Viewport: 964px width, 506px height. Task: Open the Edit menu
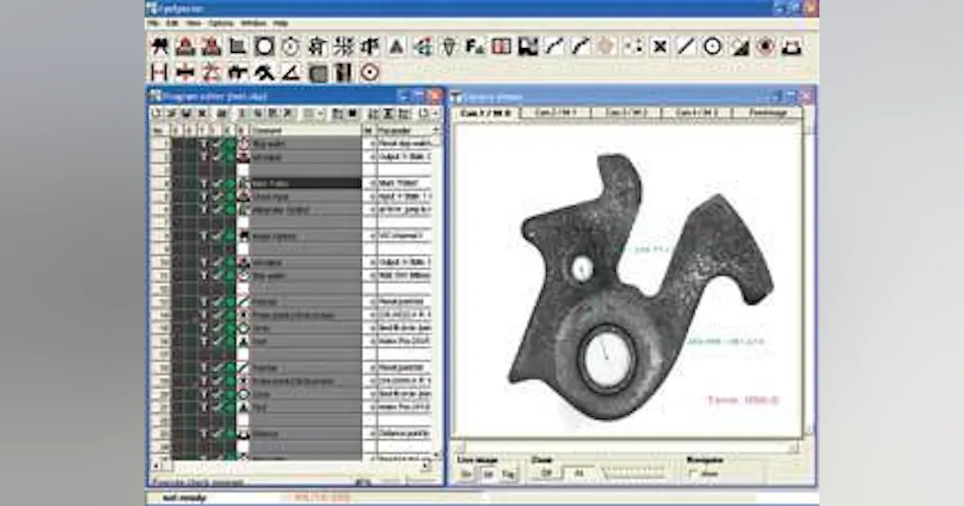[173, 23]
